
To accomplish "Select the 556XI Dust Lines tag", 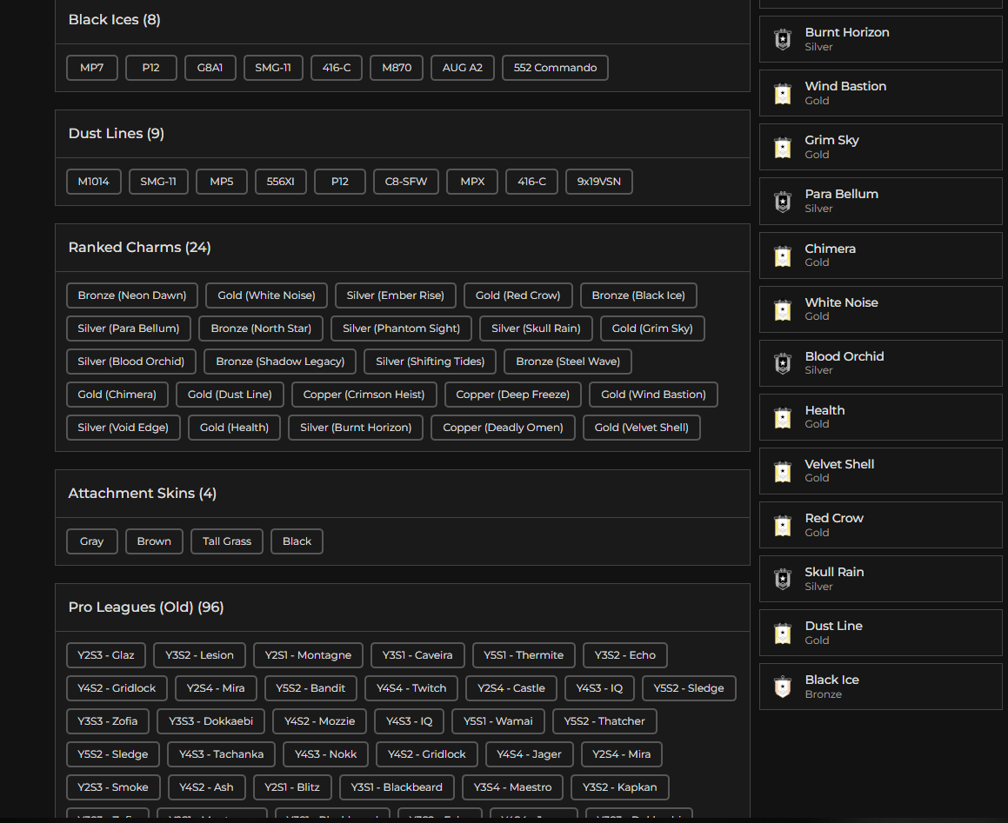I will [x=280, y=181].
